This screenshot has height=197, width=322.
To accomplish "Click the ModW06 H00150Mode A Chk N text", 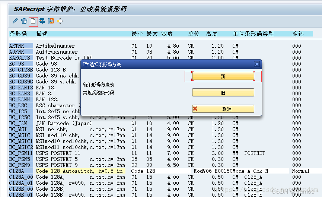I will pos(231,171).
